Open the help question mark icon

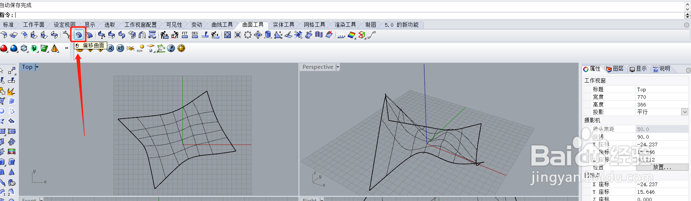click(x=171, y=48)
